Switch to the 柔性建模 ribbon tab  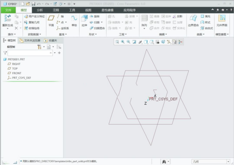107,10
